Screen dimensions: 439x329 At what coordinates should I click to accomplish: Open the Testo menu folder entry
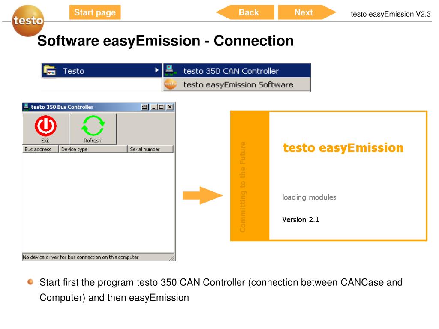click(x=102, y=71)
